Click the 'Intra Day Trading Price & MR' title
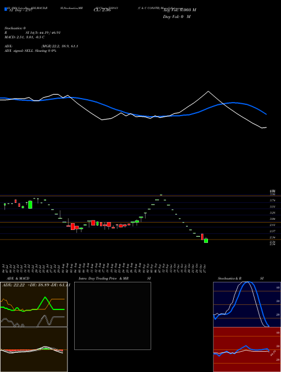 click(103, 278)
